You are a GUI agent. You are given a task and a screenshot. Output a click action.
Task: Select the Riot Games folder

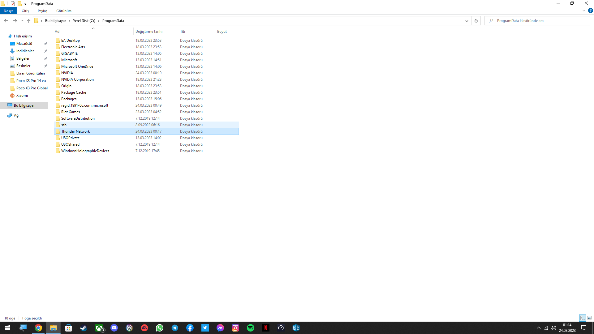71,112
